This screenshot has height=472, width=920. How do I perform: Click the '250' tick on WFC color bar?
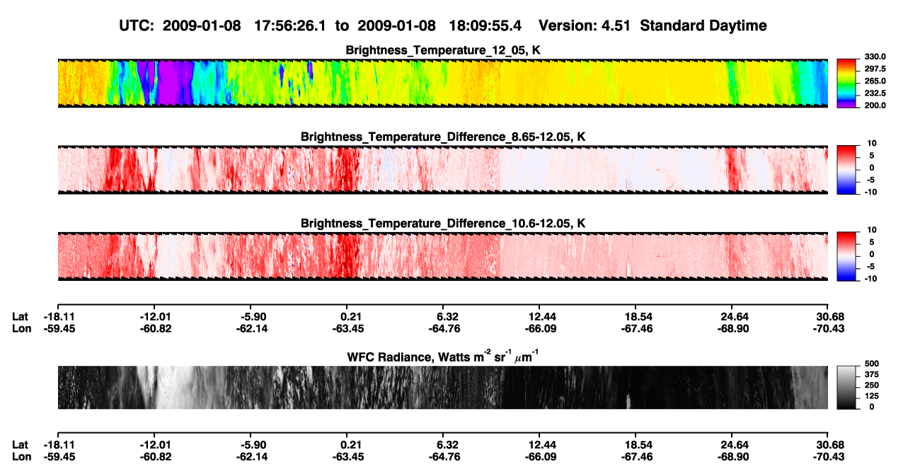871,386
